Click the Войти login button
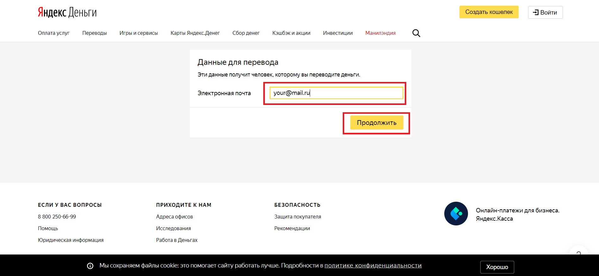Screen dimensions: 599x276 (545, 12)
